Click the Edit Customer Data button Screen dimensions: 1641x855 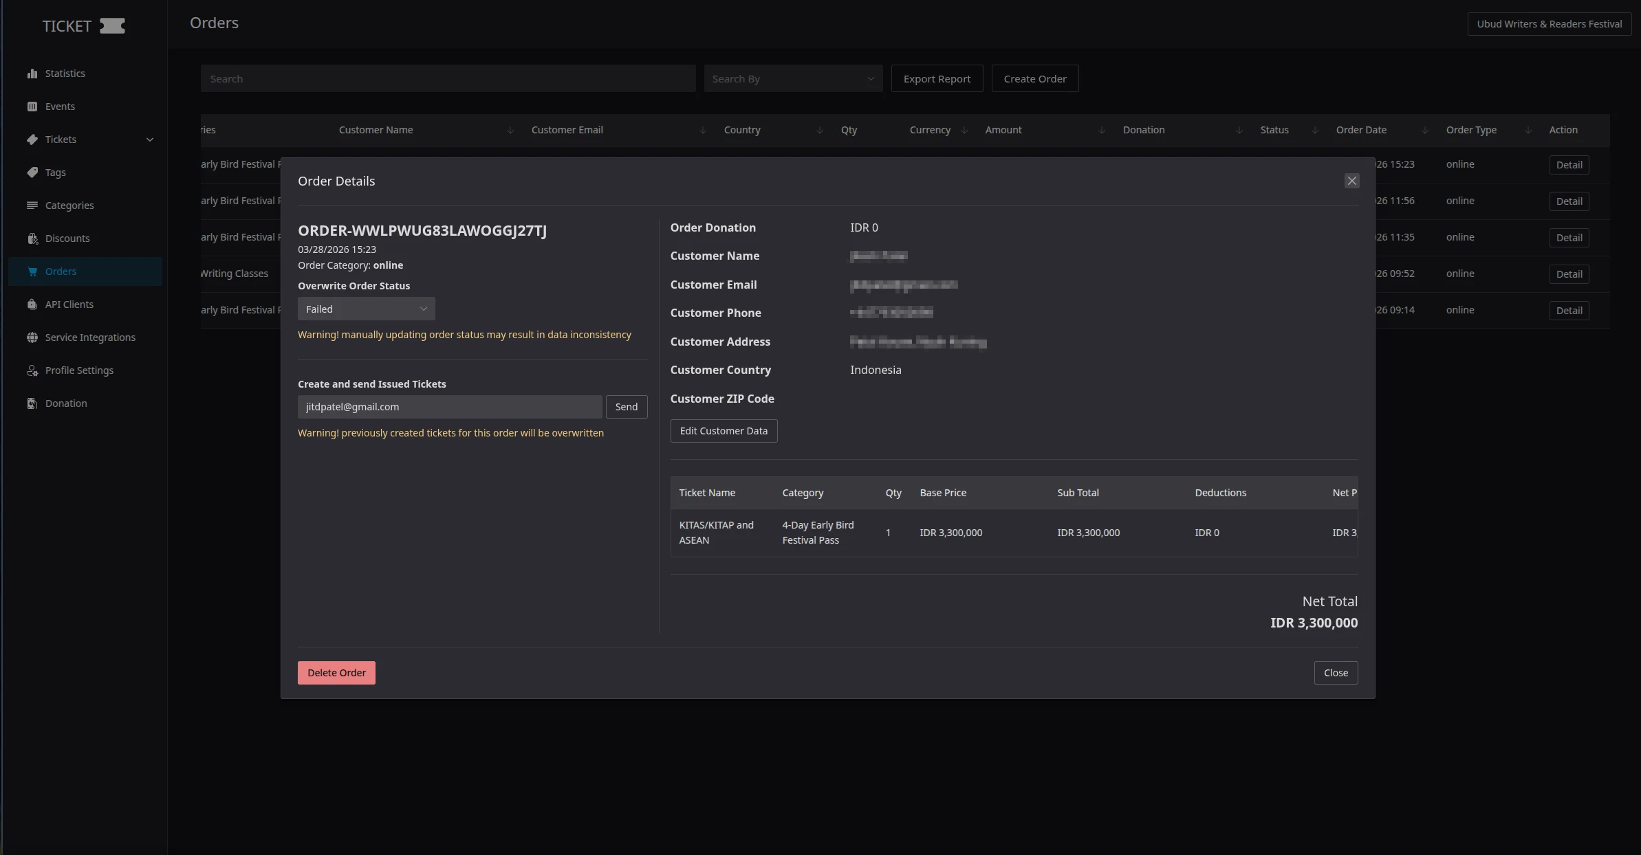pyautogui.click(x=724, y=431)
